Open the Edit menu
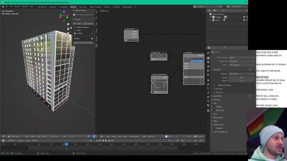Screen dimensions: 287x161 point(11,7)
